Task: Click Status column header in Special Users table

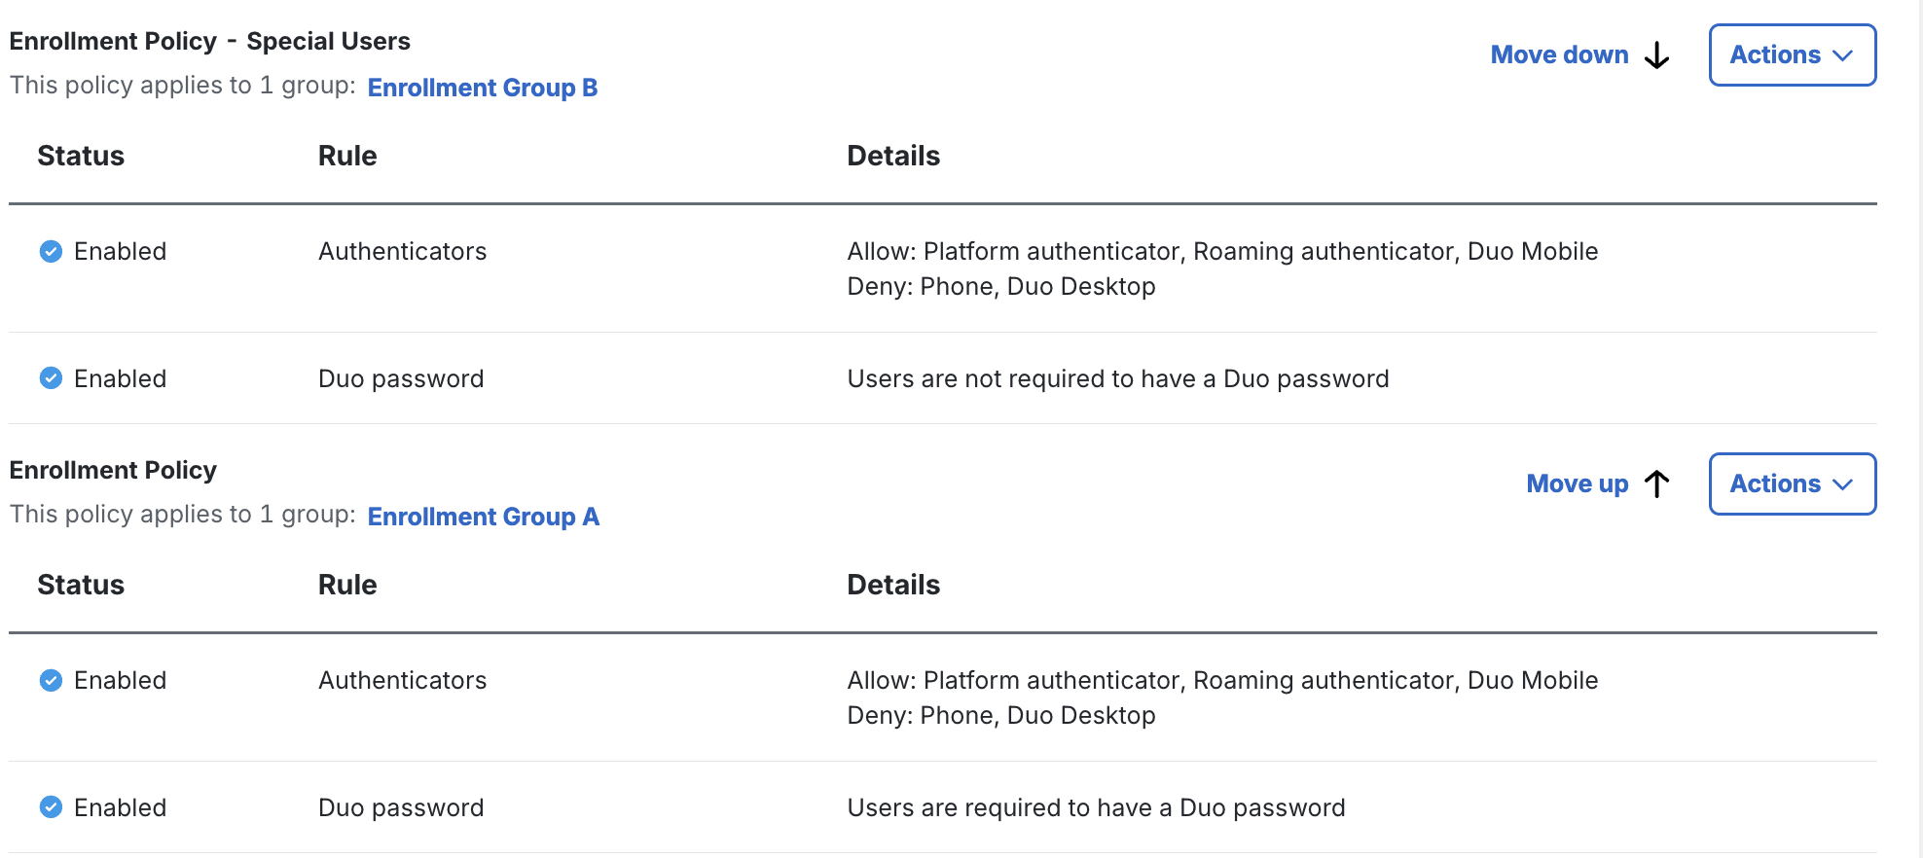Action: pyautogui.click(x=81, y=156)
